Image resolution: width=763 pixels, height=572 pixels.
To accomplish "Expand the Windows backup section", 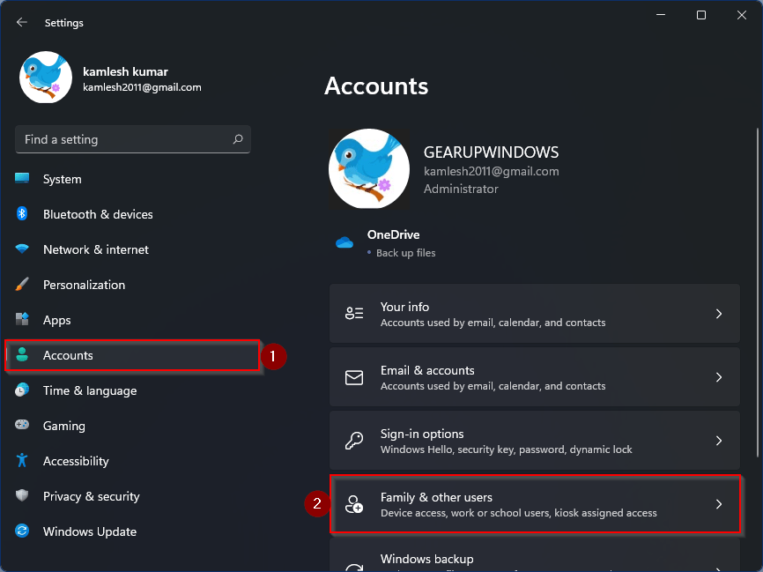I will [x=535, y=559].
